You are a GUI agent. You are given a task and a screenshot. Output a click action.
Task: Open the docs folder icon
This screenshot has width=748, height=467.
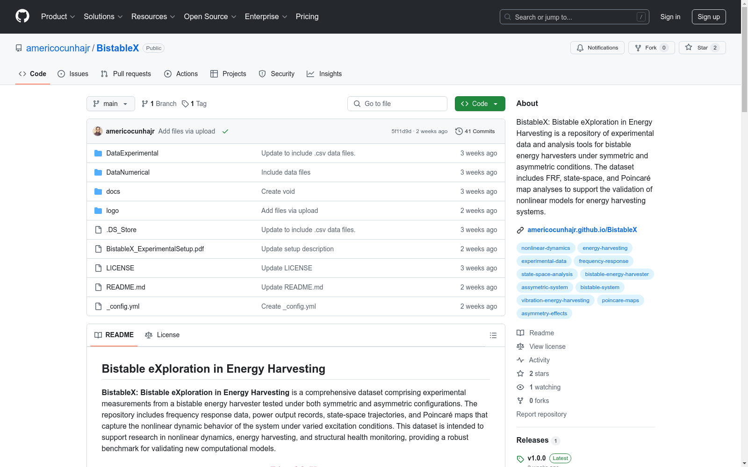click(98, 191)
